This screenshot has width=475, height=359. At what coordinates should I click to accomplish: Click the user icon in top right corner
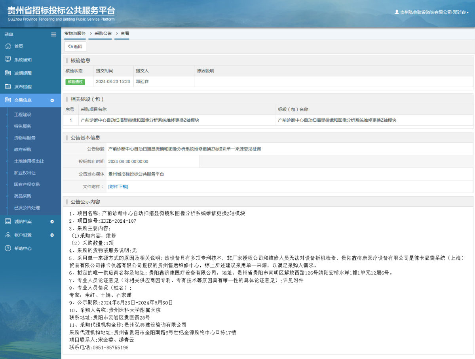[x=397, y=12]
